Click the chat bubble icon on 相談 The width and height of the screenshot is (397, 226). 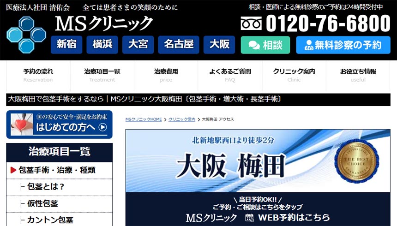[x=254, y=45]
